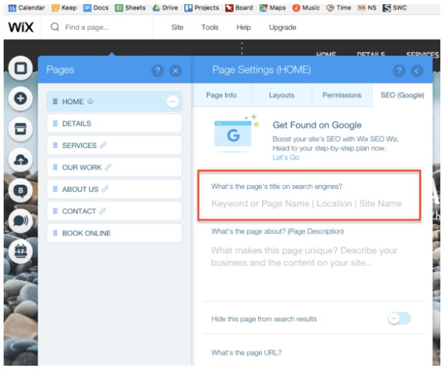The width and height of the screenshot is (444, 373).
Task: Open Page Settings help question mark
Action: 399,70
